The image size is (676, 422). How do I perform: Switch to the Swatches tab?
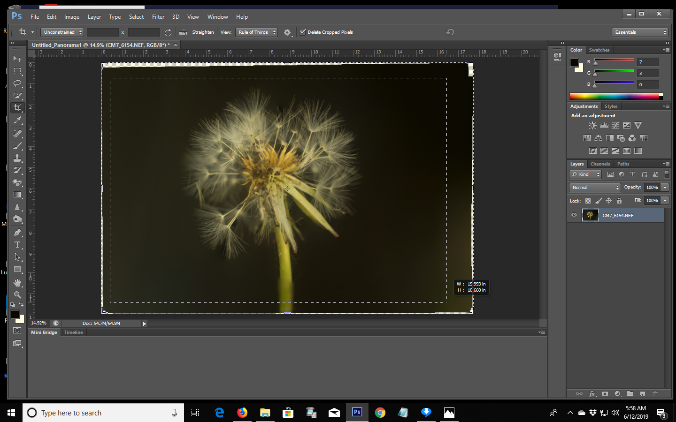coord(599,50)
